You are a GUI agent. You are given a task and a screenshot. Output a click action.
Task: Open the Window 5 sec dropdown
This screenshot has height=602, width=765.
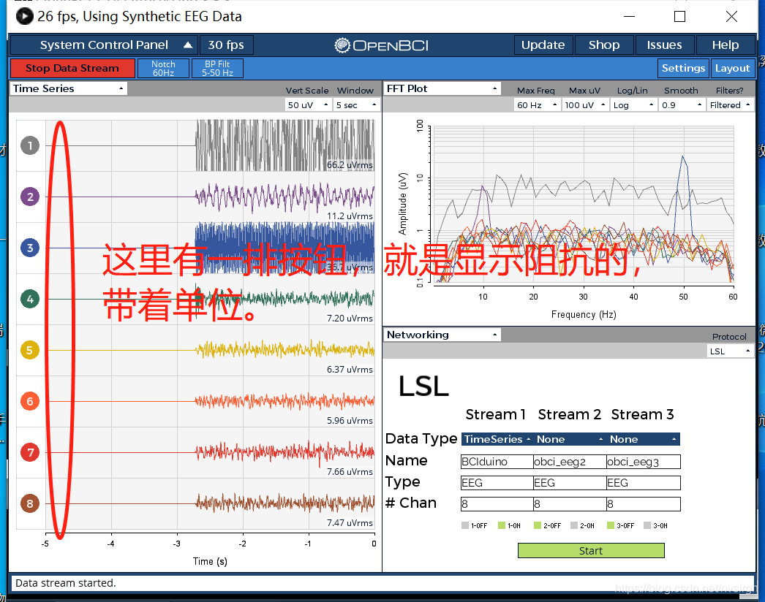point(356,105)
